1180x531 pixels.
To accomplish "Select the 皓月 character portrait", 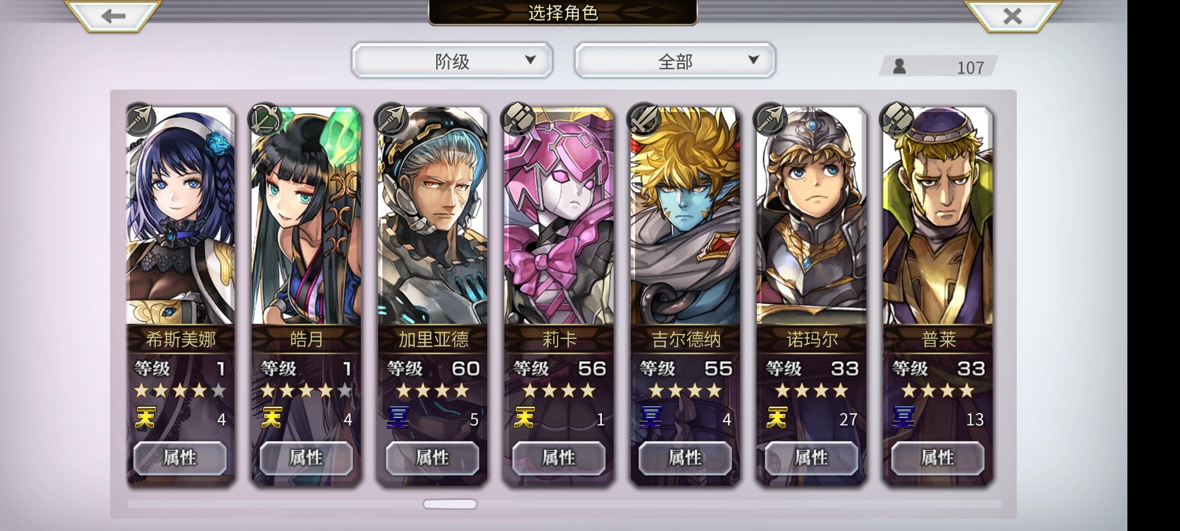I will pyautogui.click(x=306, y=216).
